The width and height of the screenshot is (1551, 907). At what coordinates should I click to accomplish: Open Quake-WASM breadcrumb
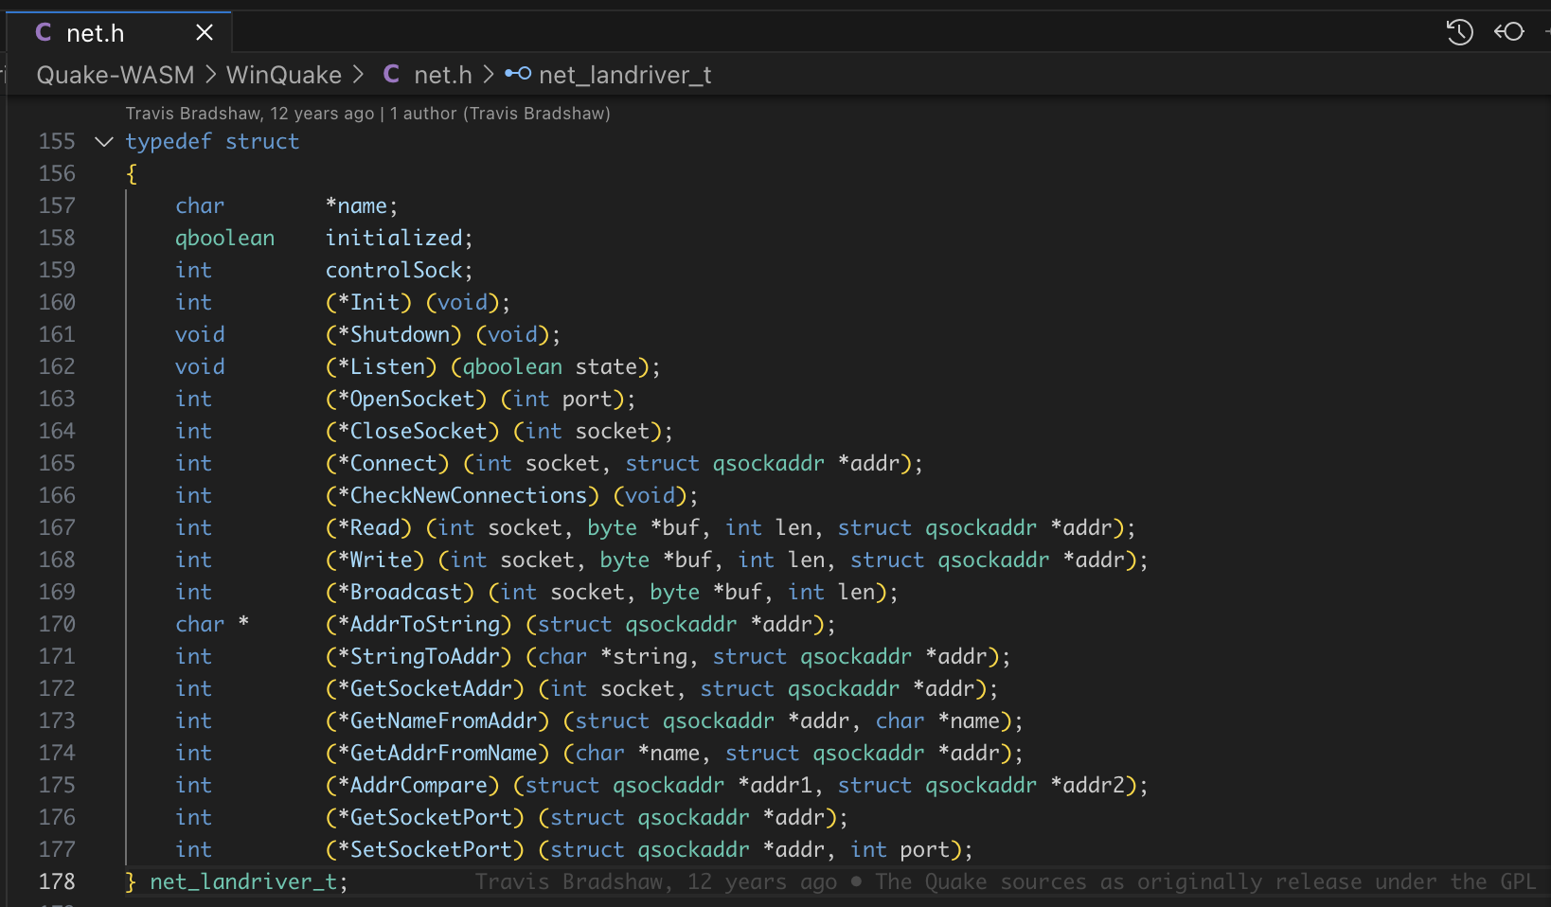(116, 75)
